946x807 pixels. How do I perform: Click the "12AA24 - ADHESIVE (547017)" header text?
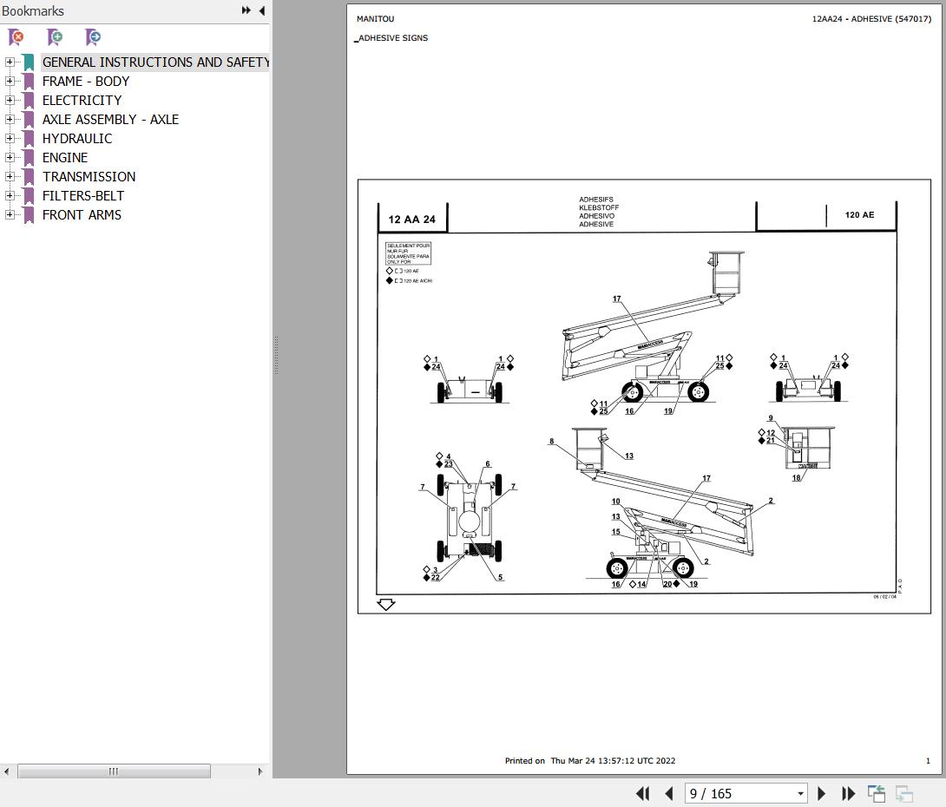[871, 19]
